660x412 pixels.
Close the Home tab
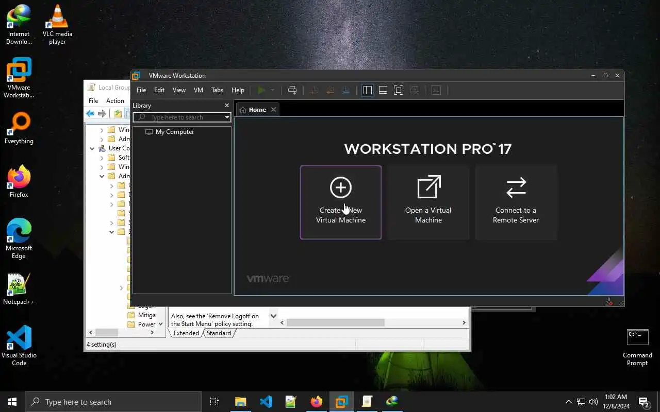273,109
